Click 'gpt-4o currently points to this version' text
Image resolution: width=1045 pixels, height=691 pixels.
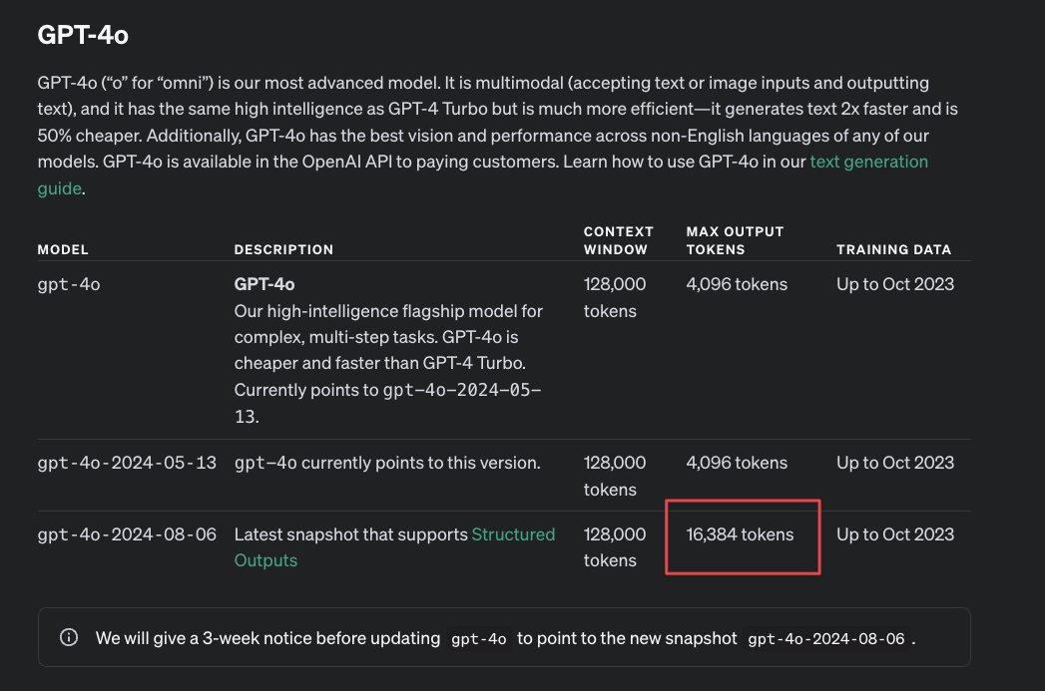pos(387,463)
